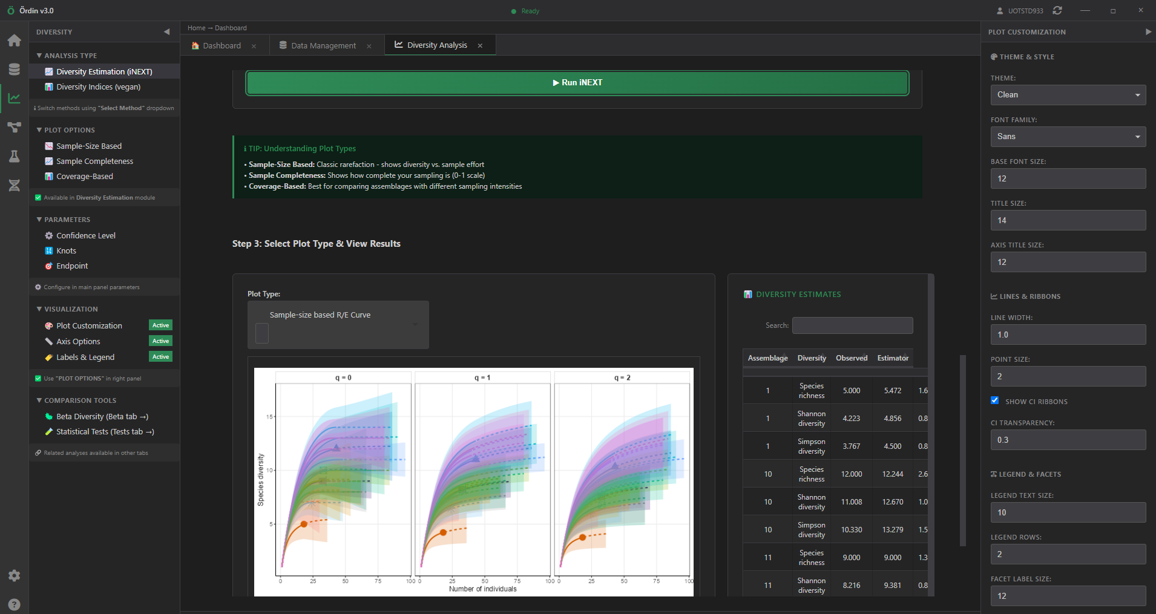Open settings gear at sidebar bottom

14,575
